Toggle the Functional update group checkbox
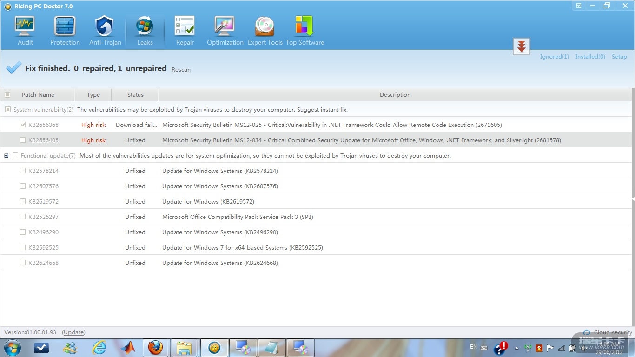635x357 pixels. click(15, 156)
